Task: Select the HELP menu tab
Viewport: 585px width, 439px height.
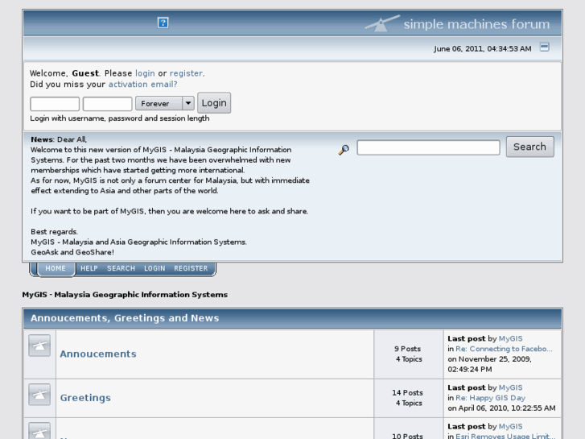Action: pyautogui.click(x=89, y=268)
